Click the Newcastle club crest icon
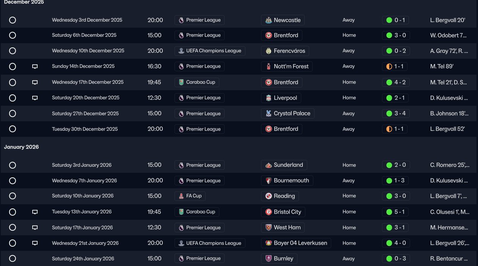The height and width of the screenshot is (266, 478). tap(268, 20)
